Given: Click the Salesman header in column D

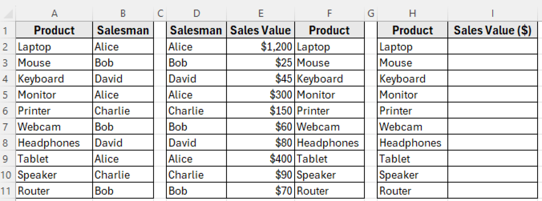Looking at the screenshot, I should (x=196, y=30).
